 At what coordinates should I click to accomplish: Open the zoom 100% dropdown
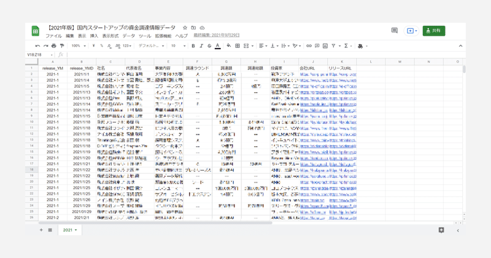click(79, 46)
